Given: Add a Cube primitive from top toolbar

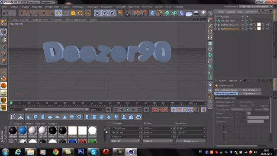Looking at the screenshot, I should pos(152,13).
